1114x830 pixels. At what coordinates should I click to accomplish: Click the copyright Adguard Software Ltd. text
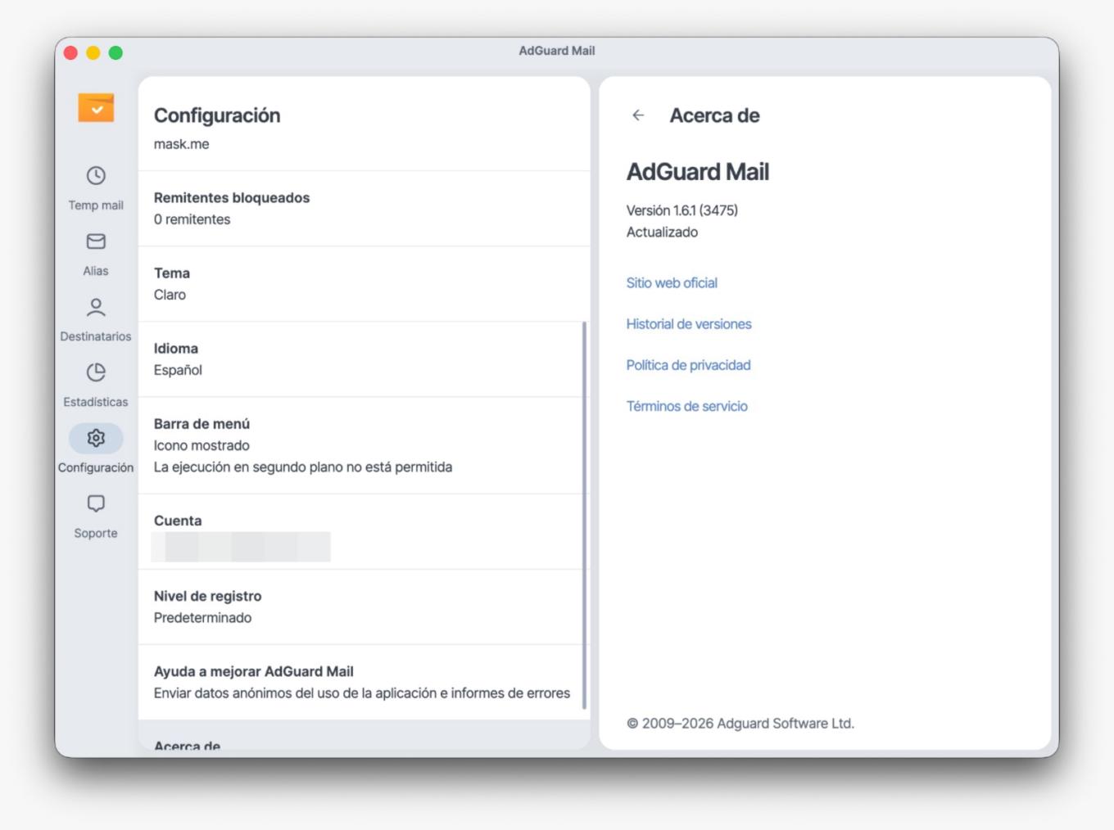tap(740, 724)
